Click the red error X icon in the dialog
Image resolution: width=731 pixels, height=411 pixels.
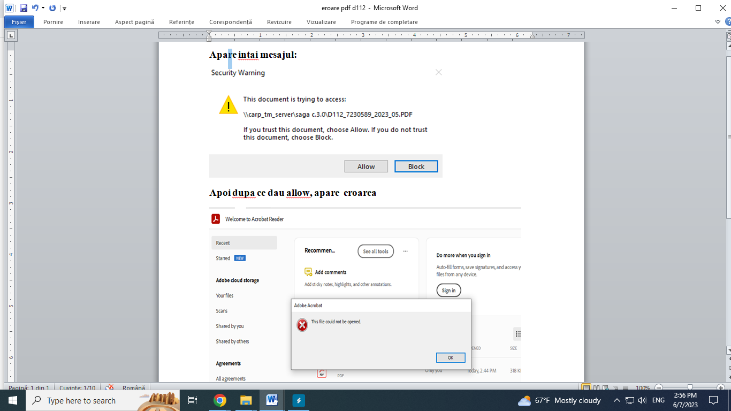[302, 325]
